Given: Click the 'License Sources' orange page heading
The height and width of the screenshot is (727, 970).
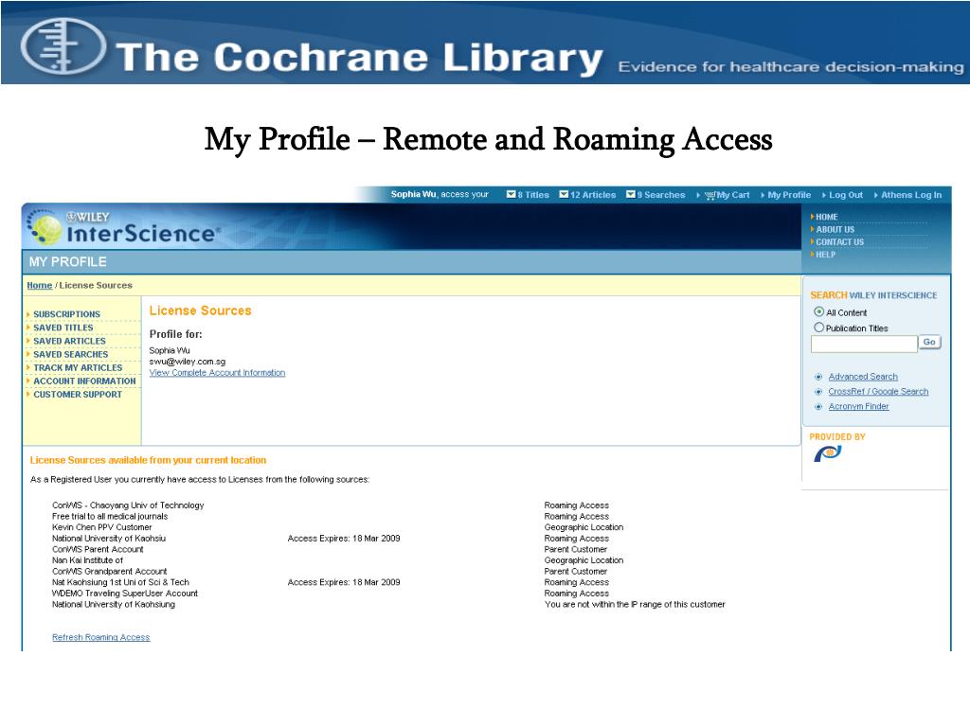Looking at the screenshot, I should point(201,310).
